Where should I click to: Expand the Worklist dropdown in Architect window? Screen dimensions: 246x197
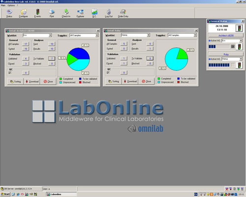point(50,35)
